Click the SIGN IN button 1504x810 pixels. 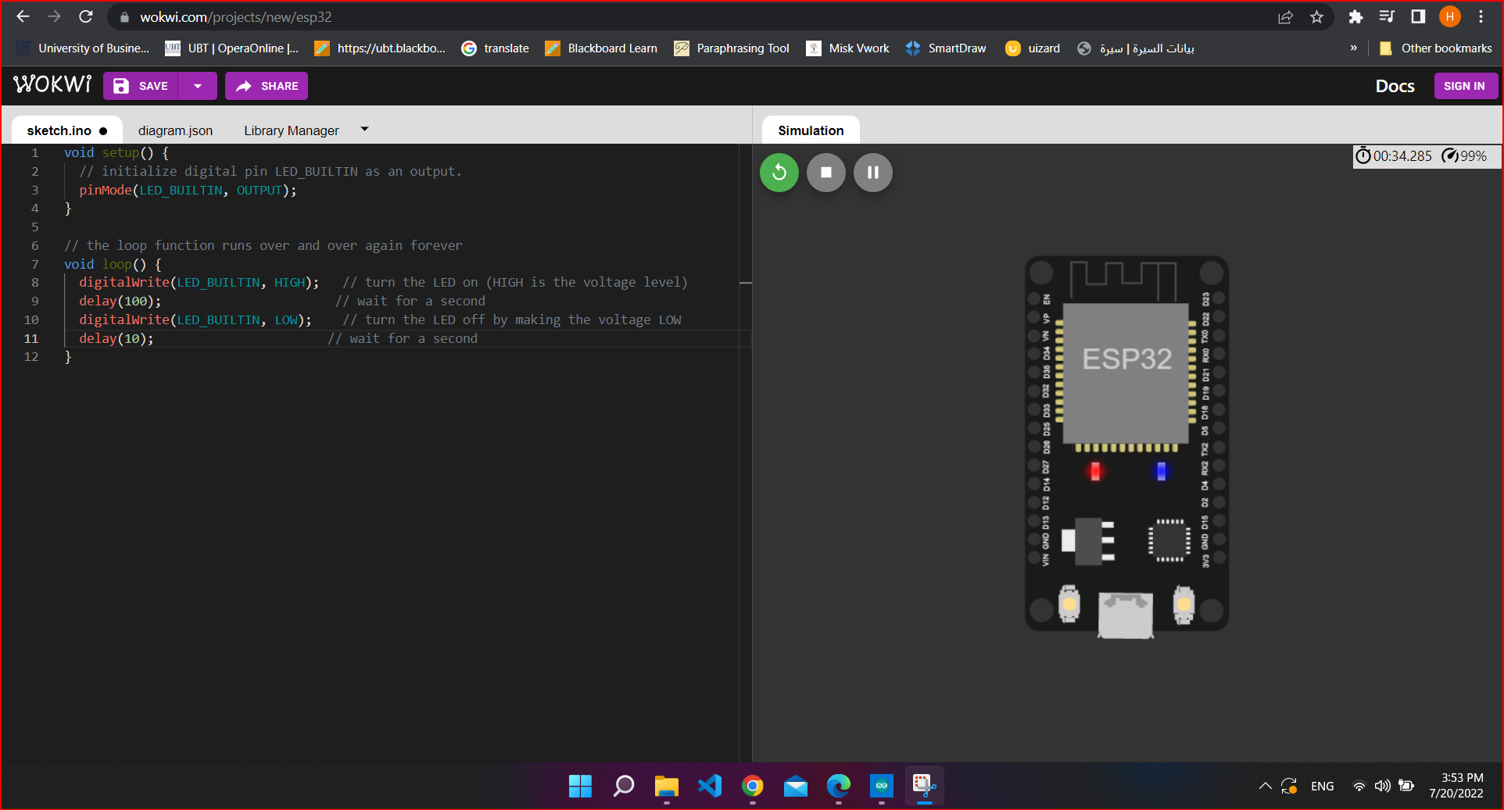click(x=1465, y=86)
